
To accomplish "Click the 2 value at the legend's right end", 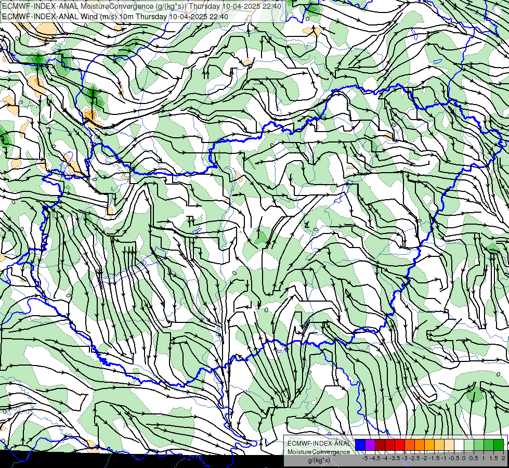I will click(503, 458).
